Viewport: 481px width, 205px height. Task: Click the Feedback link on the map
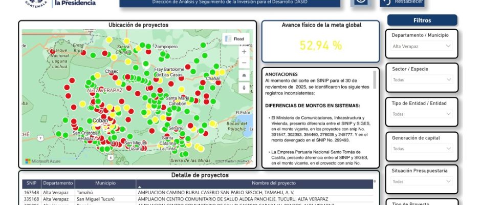pyautogui.click(x=243, y=161)
